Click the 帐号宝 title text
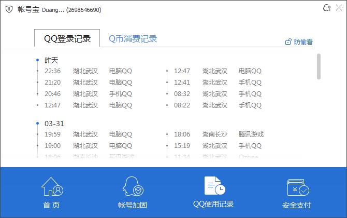Screen dimensions: 347x218 28,9
